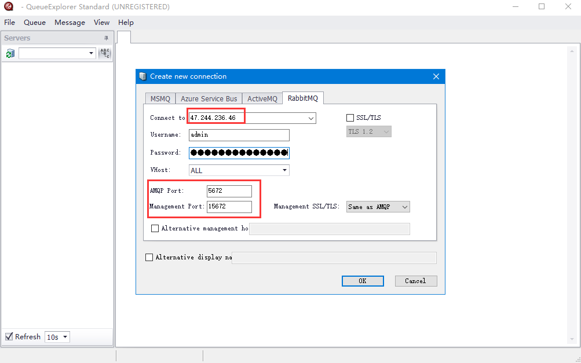Tick the Alternative display name checkbox
The image size is (581, 363).
pyautogui.click(x=149, y=258)
